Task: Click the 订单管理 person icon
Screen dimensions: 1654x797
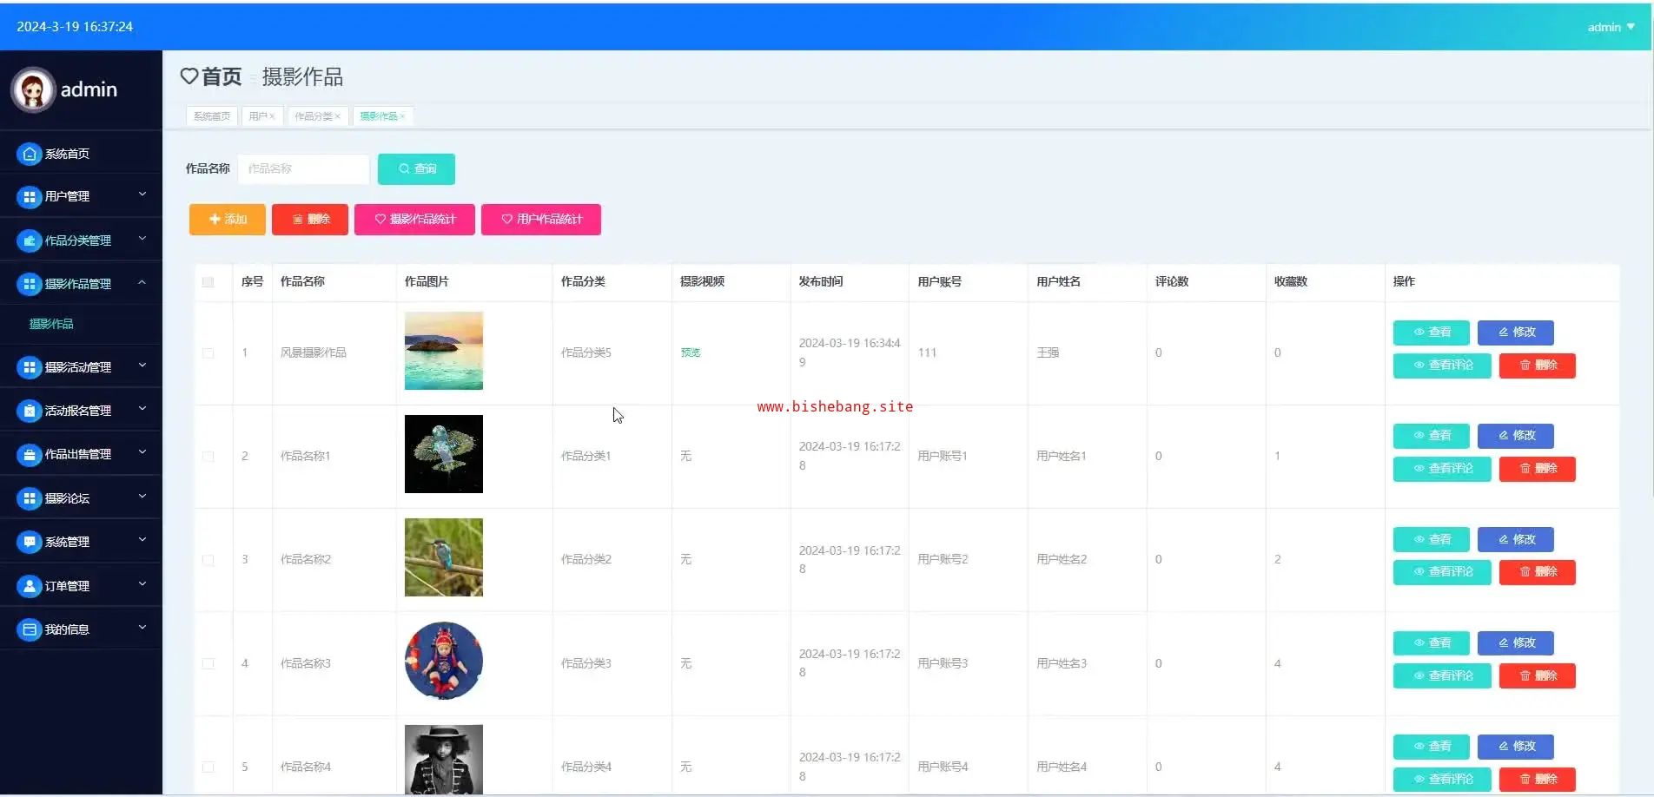Action: (x=29, y=586)
